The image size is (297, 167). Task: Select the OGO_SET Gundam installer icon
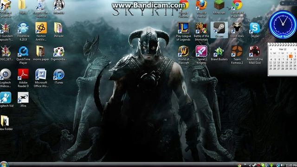point(6,53)
